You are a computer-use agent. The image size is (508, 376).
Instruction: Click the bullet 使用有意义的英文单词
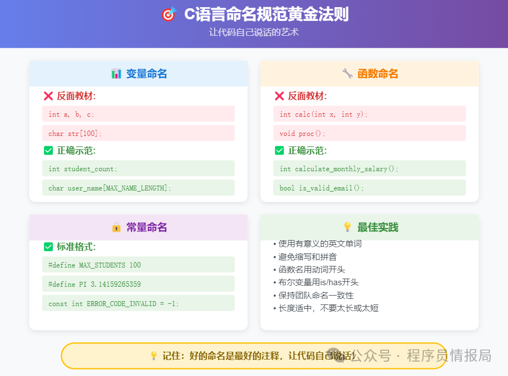pyautogui.click(x=318, y=244)
